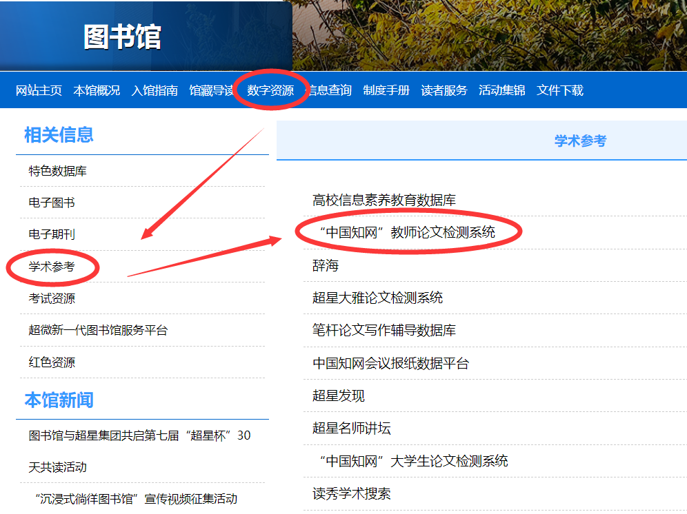
Task: Open the 沉浸式徜徉图书馆 宣传视频征集活动 news item
Action: [137, 499]
